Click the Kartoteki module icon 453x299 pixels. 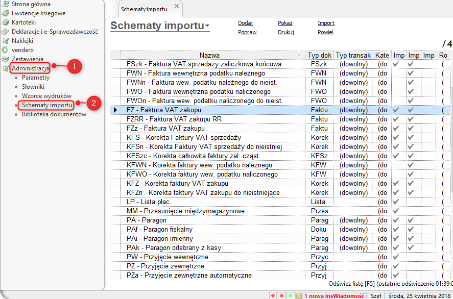click(x=6, y=22)
